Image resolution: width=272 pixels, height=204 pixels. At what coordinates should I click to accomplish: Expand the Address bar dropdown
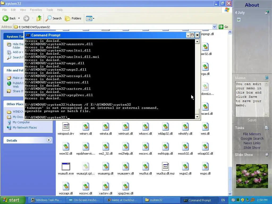pyautogui.click(x=214, y=27)
